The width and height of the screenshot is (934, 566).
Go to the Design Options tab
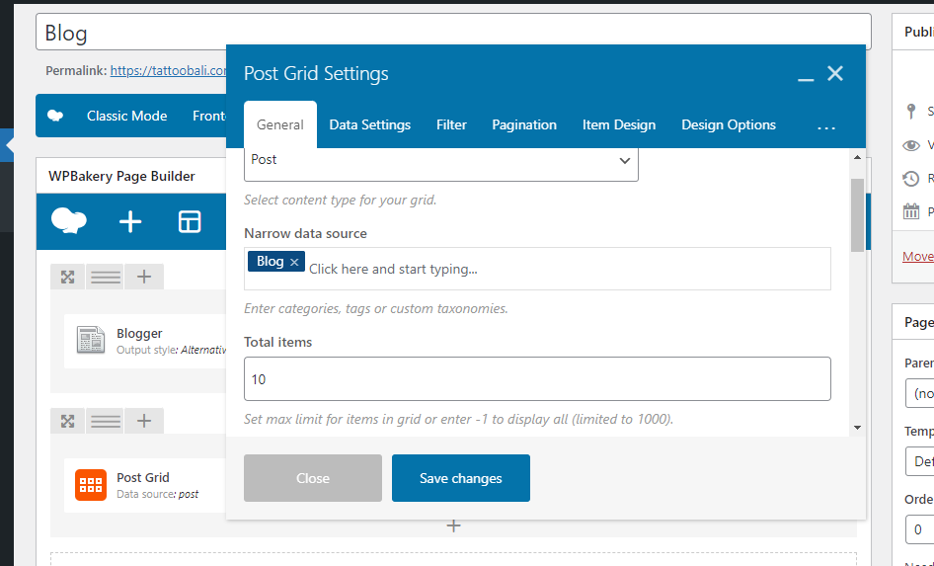coord(729,124)
